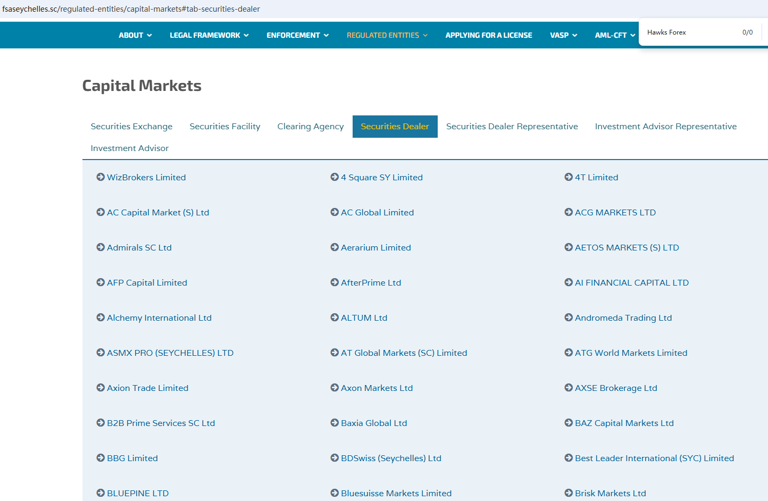Click the arrow icon next to BBG Limited
768x501 pixels.
101,458
